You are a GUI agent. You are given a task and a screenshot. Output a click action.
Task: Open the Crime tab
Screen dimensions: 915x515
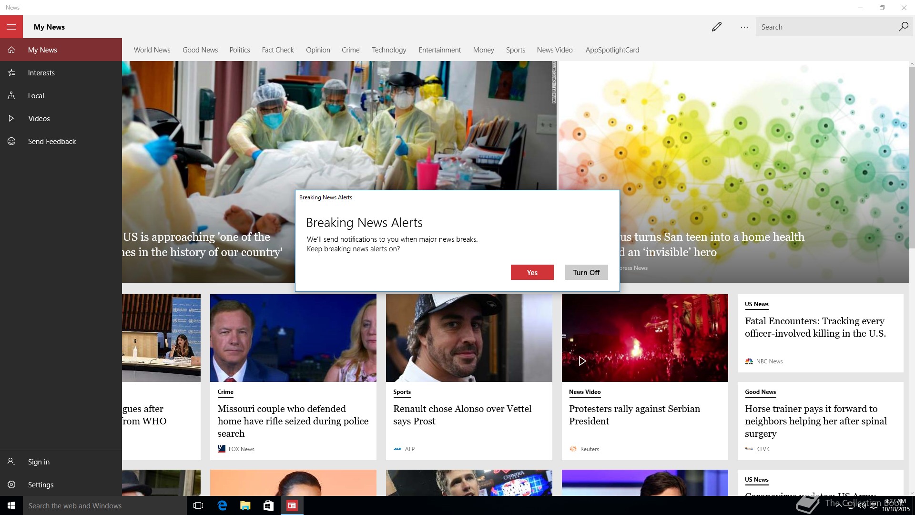[x=350, y=50]
